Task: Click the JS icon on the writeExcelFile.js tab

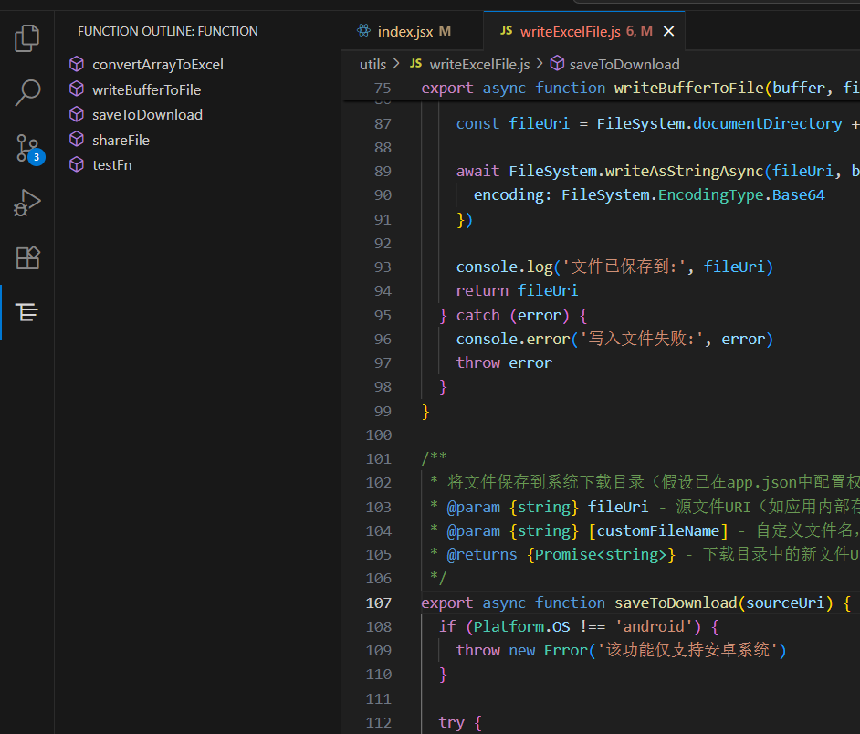Action: tap(506, 30)
